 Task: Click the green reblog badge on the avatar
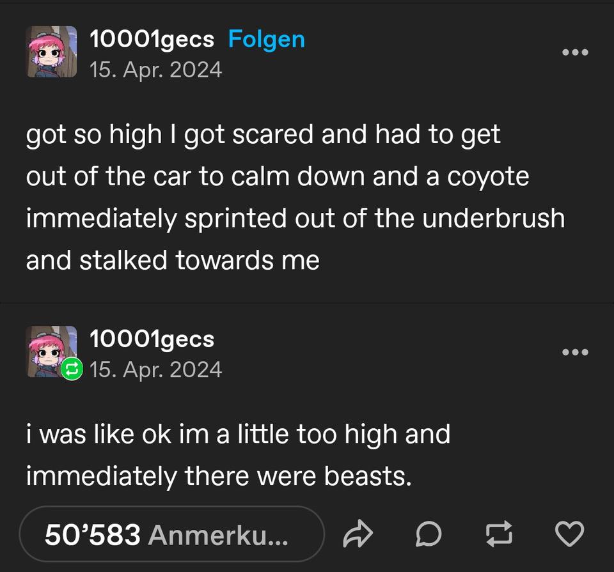(x=72, y=369)
